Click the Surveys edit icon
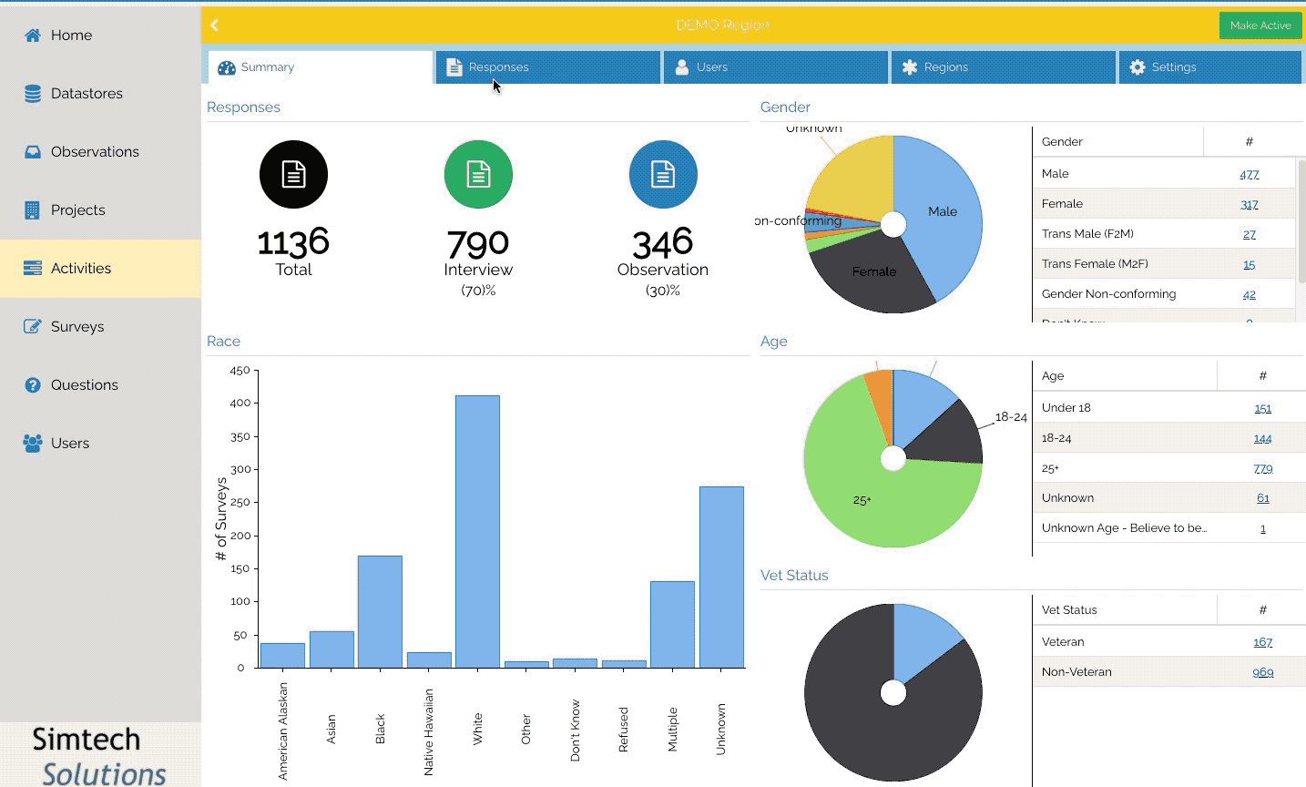 (x=33, y=327)
